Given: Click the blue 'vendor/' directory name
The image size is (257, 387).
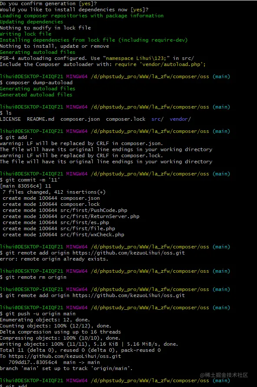Looking at the screenshot, I should click(180, 119).
